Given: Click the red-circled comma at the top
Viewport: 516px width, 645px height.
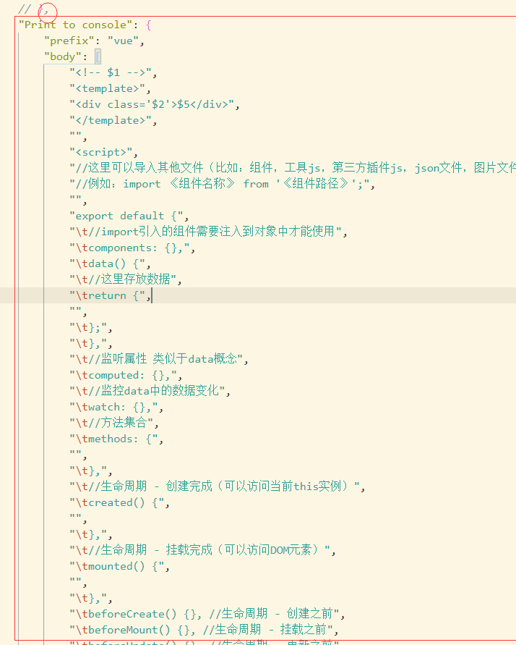Looking at the screenshot, I should [x=46, y=9].
